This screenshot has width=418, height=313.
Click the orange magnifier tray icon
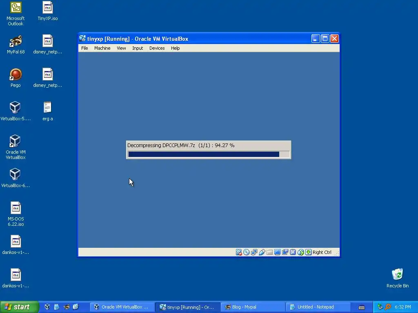pos(388,307)
